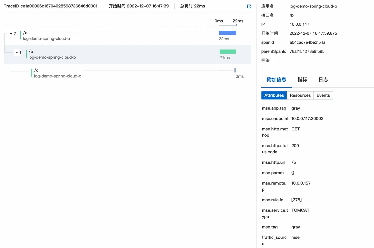Show the Resources section
This screenshot has height=248, width=374.
pos(300,95)
